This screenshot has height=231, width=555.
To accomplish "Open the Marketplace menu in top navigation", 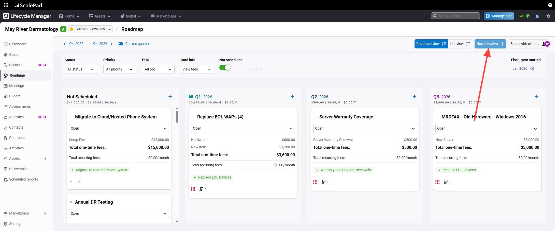I will coord(166,16).
